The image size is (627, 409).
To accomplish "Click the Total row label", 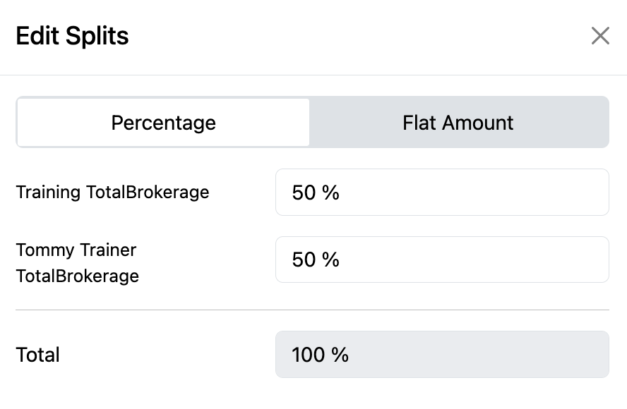I will pos(37,355).
